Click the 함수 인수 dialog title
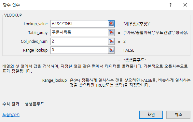Viewport: 193px width, 122px height. [x=11, y=5]
